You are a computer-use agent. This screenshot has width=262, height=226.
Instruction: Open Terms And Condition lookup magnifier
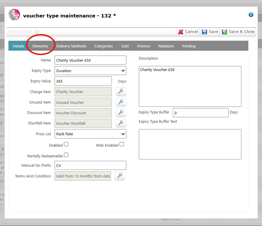pyautogui.click(x=120, y=176)
